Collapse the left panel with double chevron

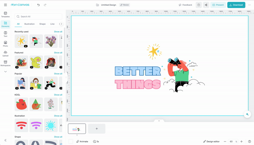tap(5, 140)
